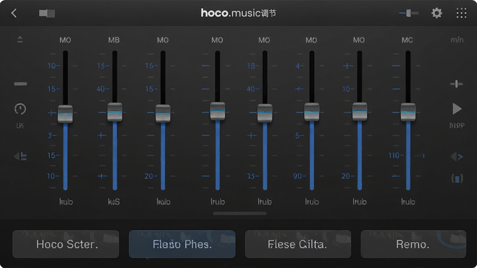Click the NRP label under play icon
The image size is (477, 268).
(x=457, y=126)
